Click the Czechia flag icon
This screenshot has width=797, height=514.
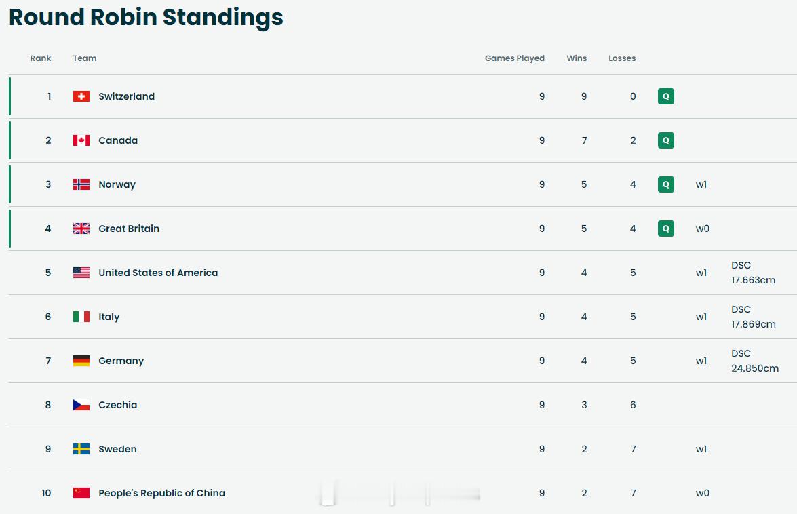click(x=81, y=405)
